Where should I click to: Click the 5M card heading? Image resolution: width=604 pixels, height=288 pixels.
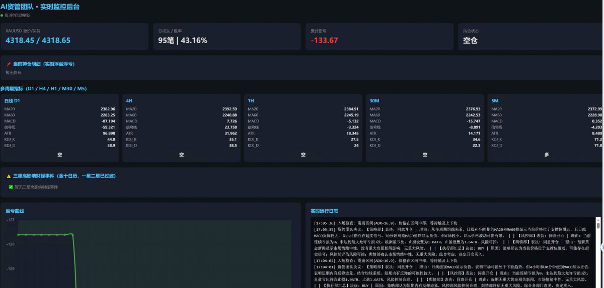(x=495, y=101)
